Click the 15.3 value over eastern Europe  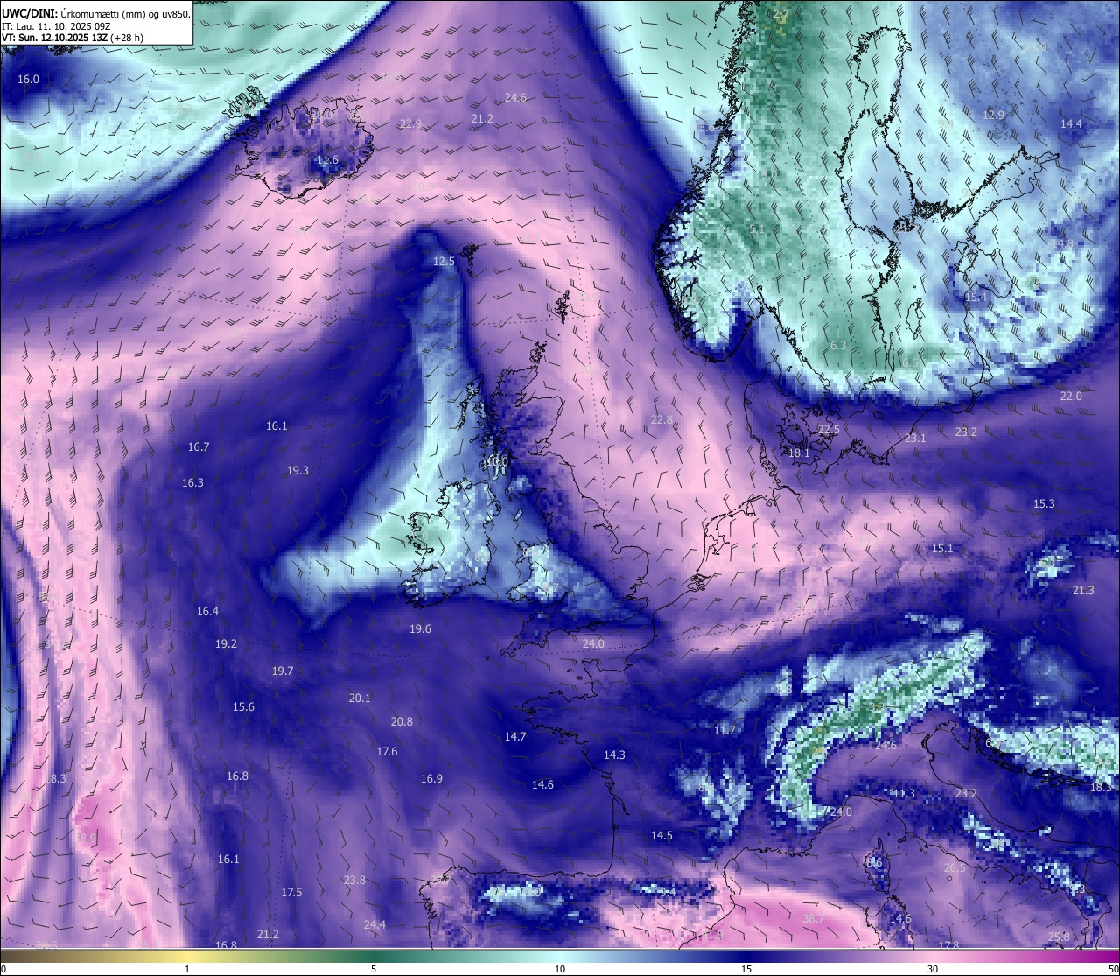click(x=1044, y=504)
